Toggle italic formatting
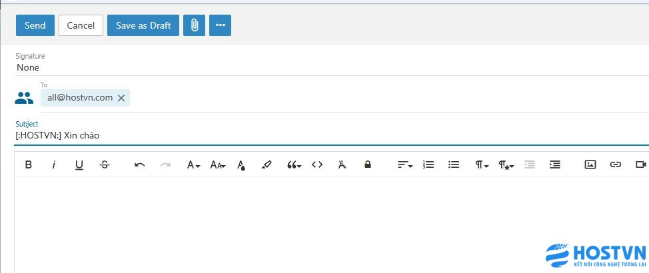The width and height of the screenshot is (649, 273). (x=54, y=164)
